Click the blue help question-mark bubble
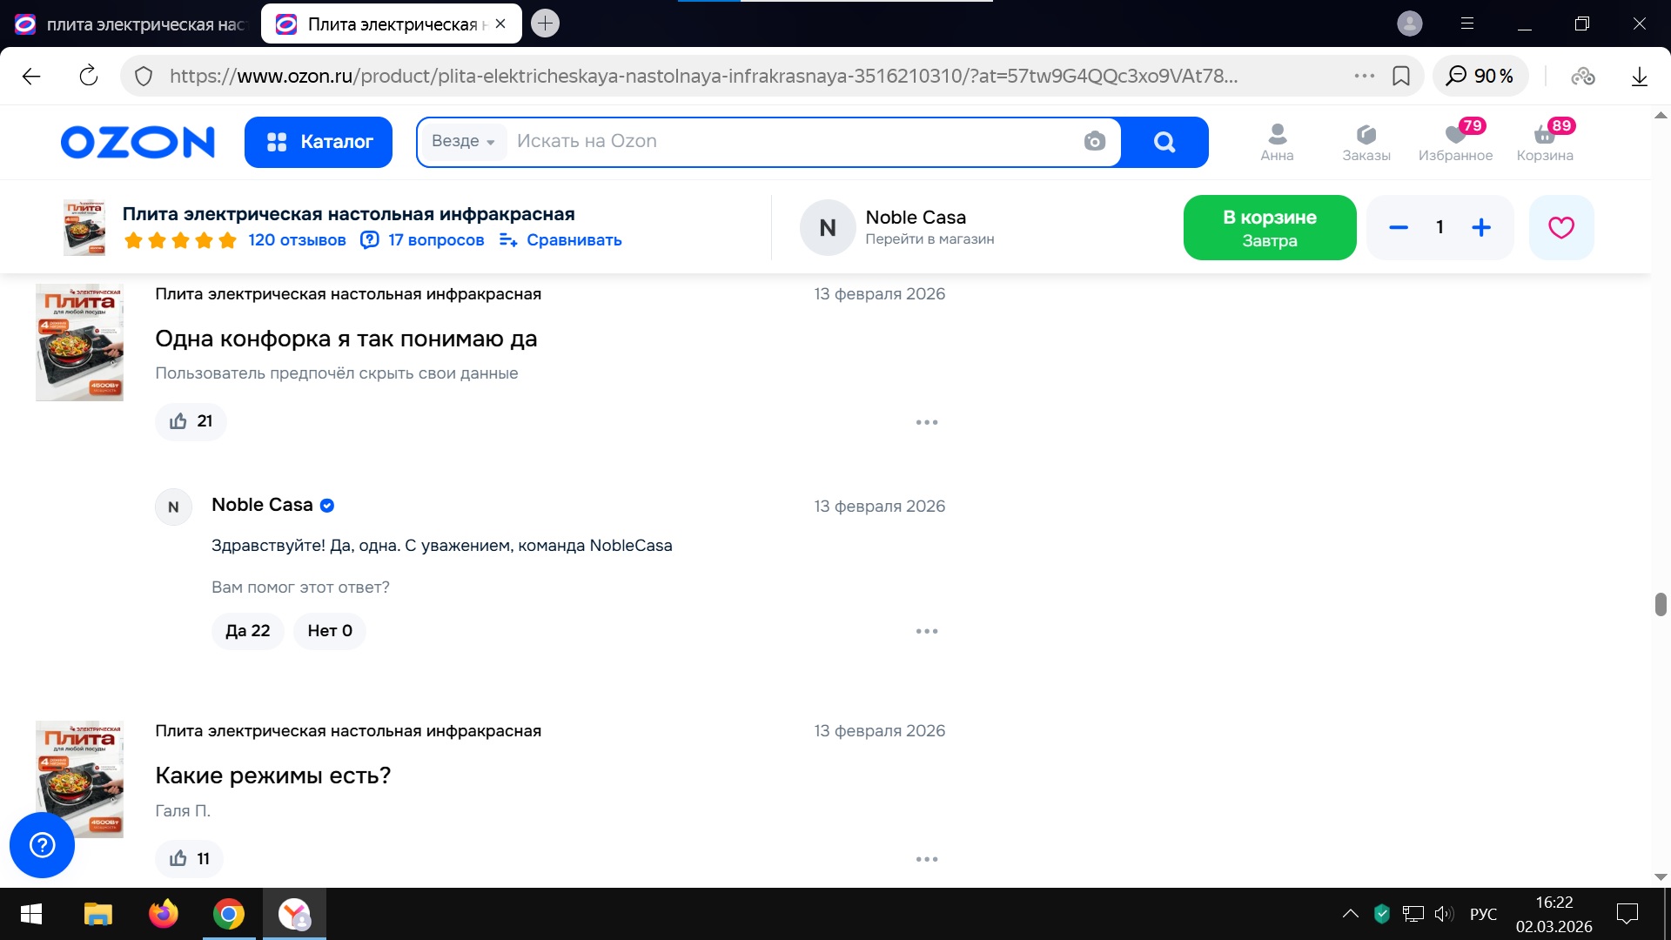The width and height of the screenshot is (1671, 940). (42, 845)
